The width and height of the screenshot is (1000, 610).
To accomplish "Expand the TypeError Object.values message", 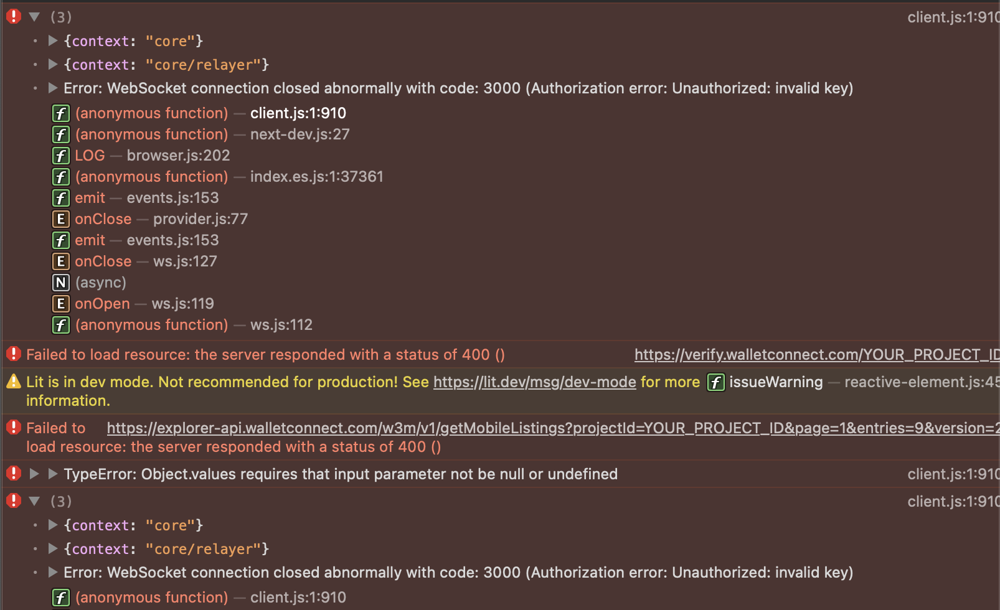I will (34, 474).
